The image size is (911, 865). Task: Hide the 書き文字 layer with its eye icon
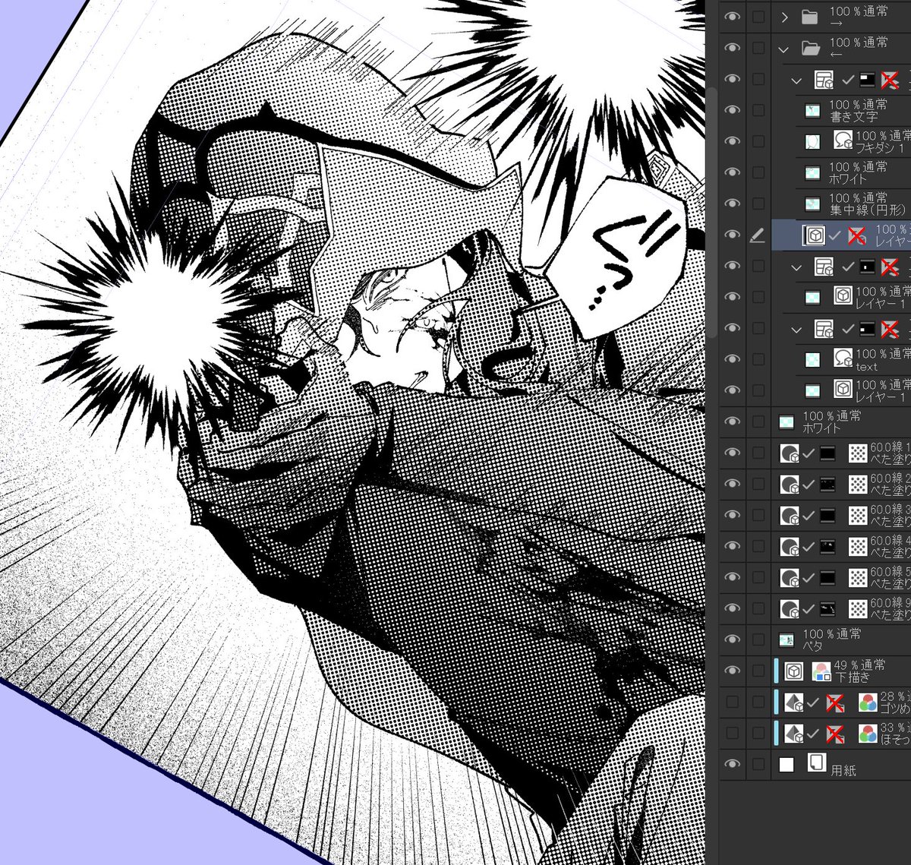(x=732, y=110)
